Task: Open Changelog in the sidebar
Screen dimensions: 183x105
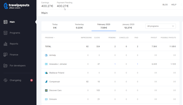Action: (15, 80)
